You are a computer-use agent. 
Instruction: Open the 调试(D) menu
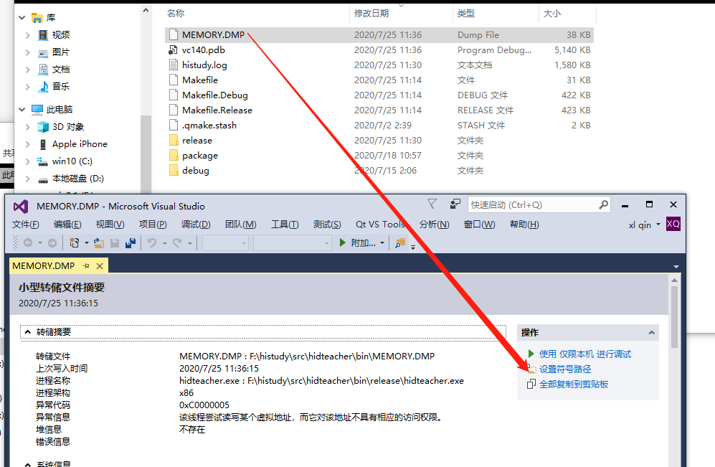pos(196,225)
